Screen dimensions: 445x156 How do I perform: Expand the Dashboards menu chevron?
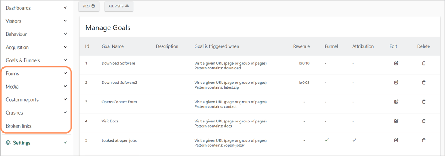pos(65,8)
